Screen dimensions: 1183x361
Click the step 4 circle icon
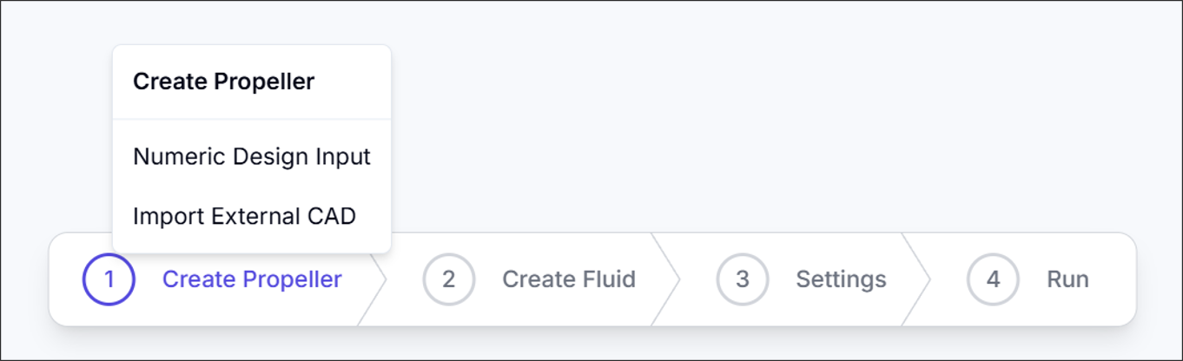click(x=993, y=279)
